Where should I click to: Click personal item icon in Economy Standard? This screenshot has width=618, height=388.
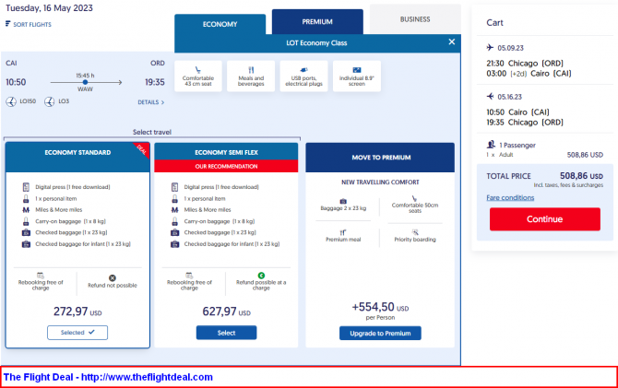click(x=26, y=198)
